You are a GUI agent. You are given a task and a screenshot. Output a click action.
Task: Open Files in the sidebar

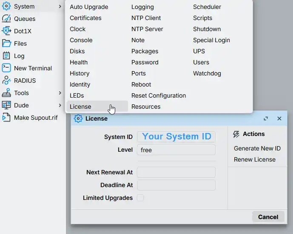point(20,43)
